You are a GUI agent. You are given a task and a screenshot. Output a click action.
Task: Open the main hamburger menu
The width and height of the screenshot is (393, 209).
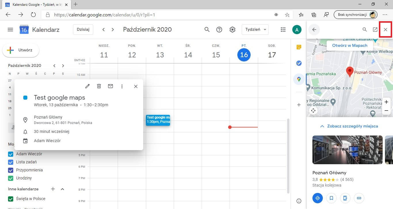pyautogui.click(x=10, y=30)
